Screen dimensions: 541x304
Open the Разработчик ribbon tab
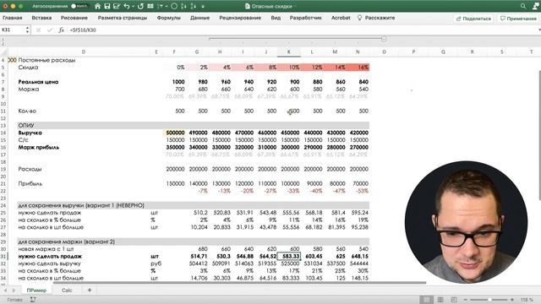point(306,18)
